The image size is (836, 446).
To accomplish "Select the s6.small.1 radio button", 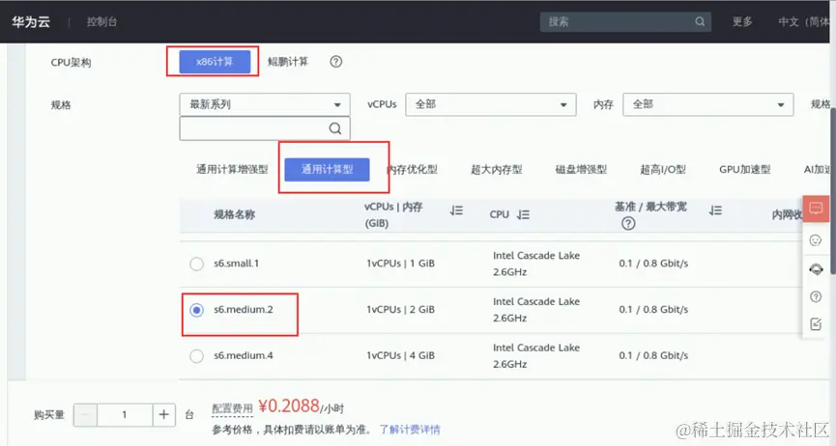I will click(197, 264).
